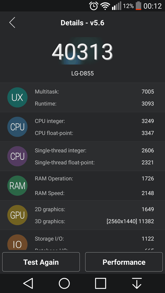Select the green RAM category icon

pos(17,186)
